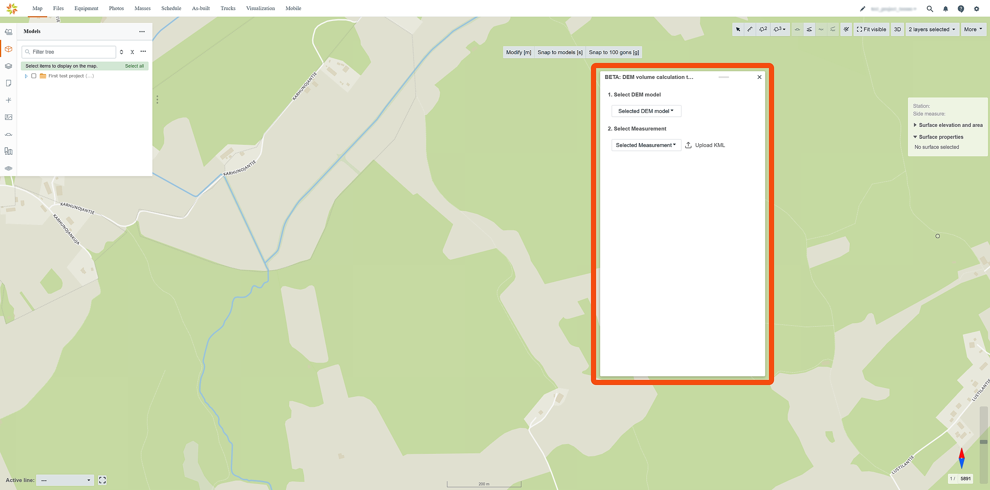Open the layers stack sidebar panel
990x490 pixels.
click(x=9, y=66)
